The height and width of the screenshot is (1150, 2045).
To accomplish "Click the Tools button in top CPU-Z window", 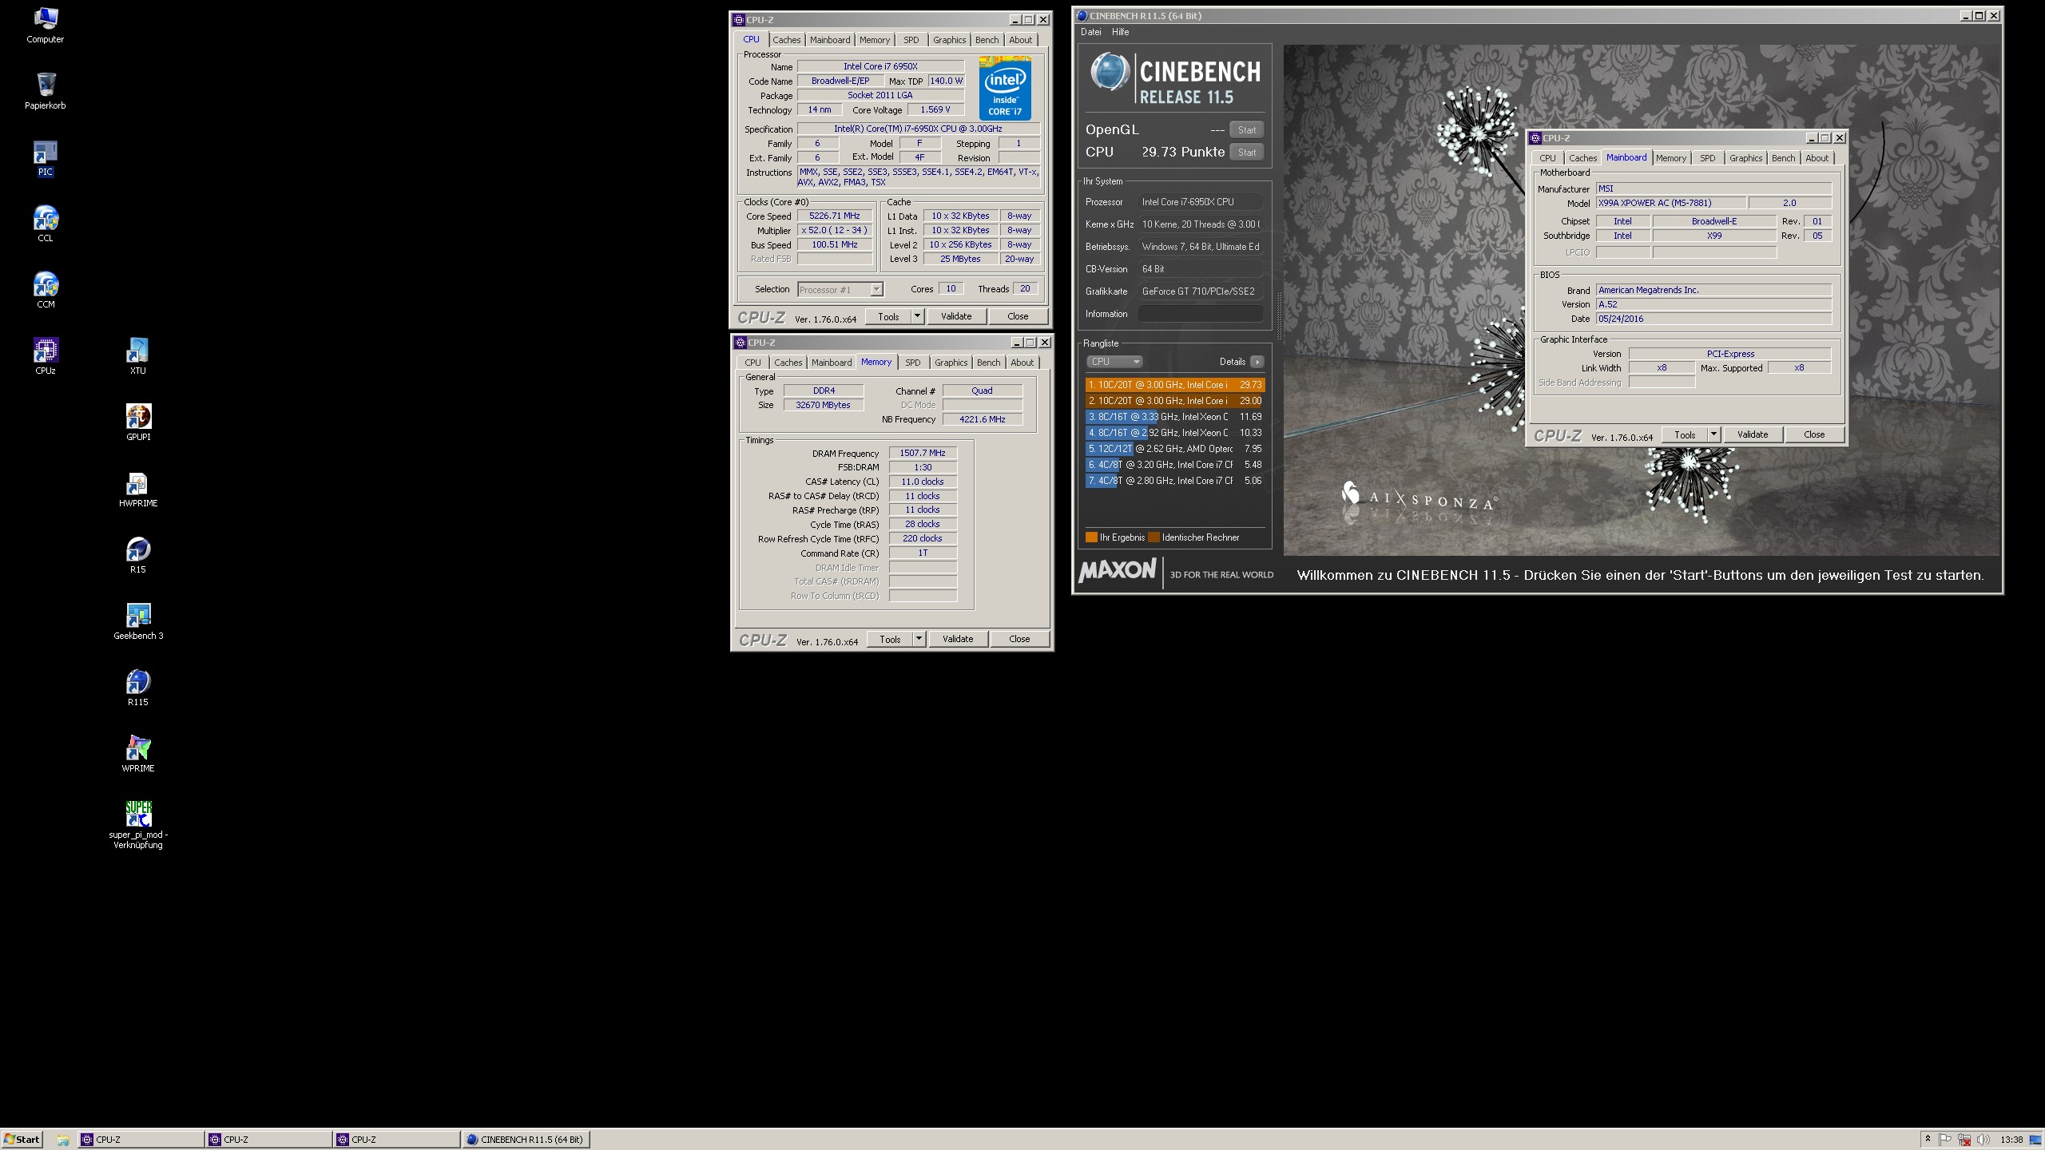I will coord(888,316).
